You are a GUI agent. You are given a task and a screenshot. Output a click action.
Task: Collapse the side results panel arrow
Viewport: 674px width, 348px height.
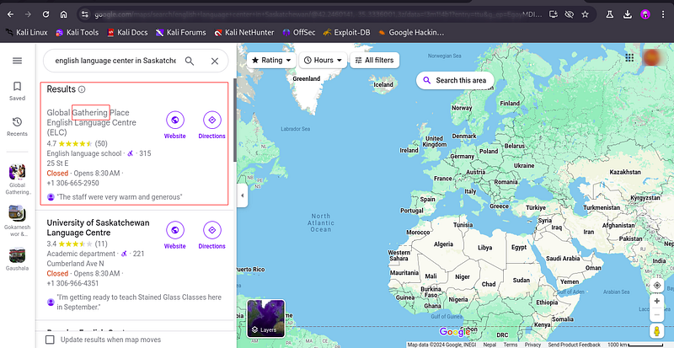[x=242, y=195]
